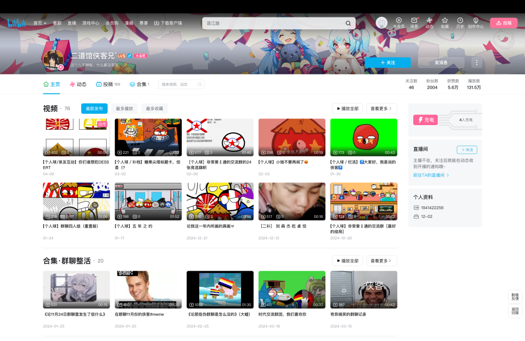The height and width of the screenshot is (341, 525).
Task: Click the search magnifier icon in top bar
Action: [x=348, y=23]
